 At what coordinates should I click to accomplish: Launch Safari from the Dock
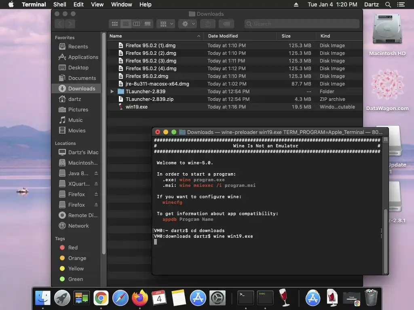point(120,298)
